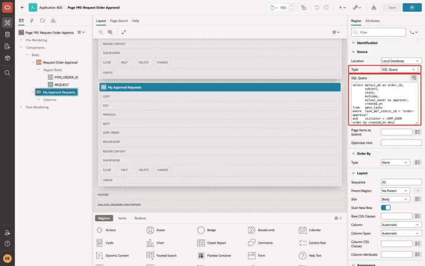Viewport: 425px width, 266px height.
Task: Click the Oracle logo home icon
Action: (7, 7)
